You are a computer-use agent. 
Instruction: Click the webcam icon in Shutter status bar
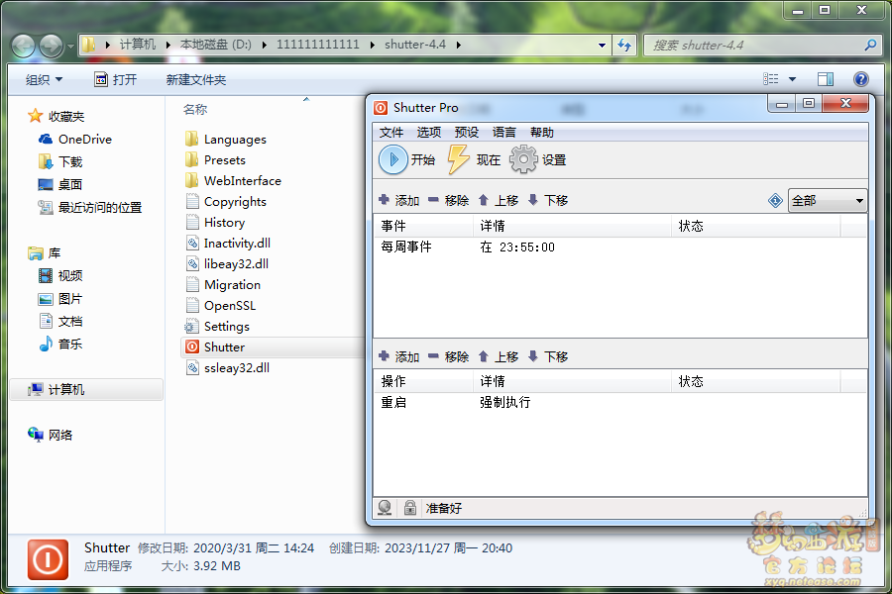(385, 508)
